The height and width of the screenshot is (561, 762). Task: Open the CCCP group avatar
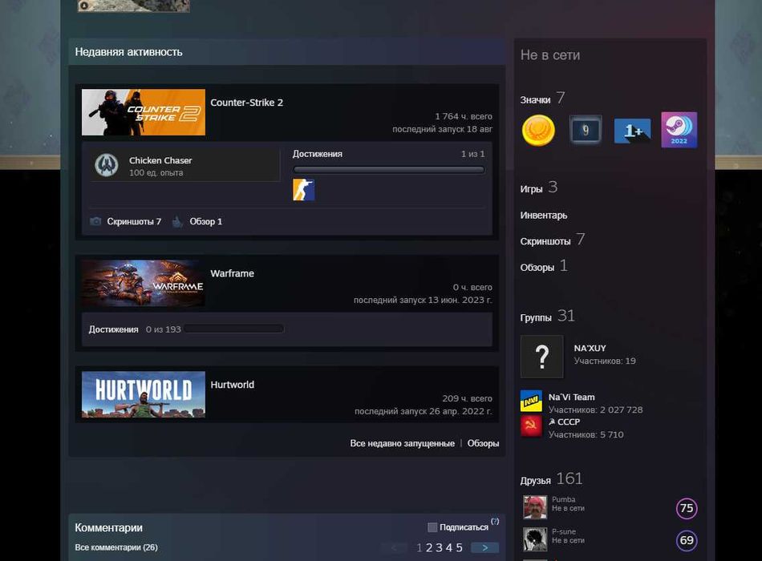click(531, 426)
